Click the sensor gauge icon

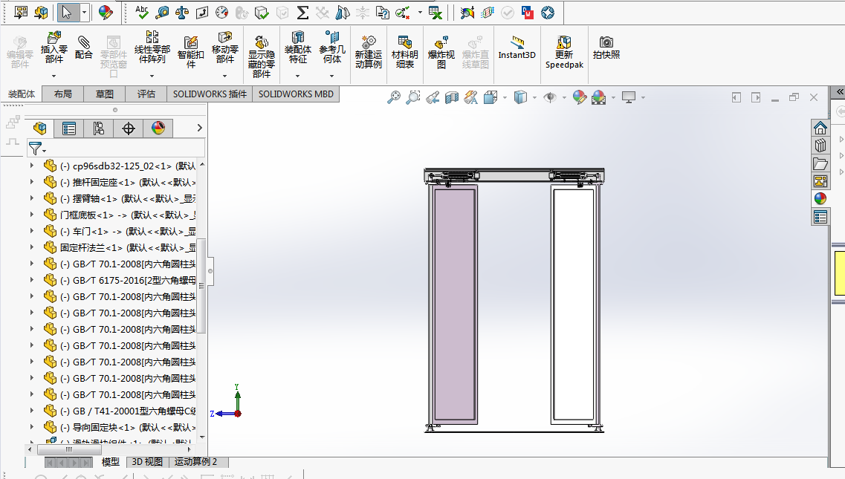click(221, 13)
